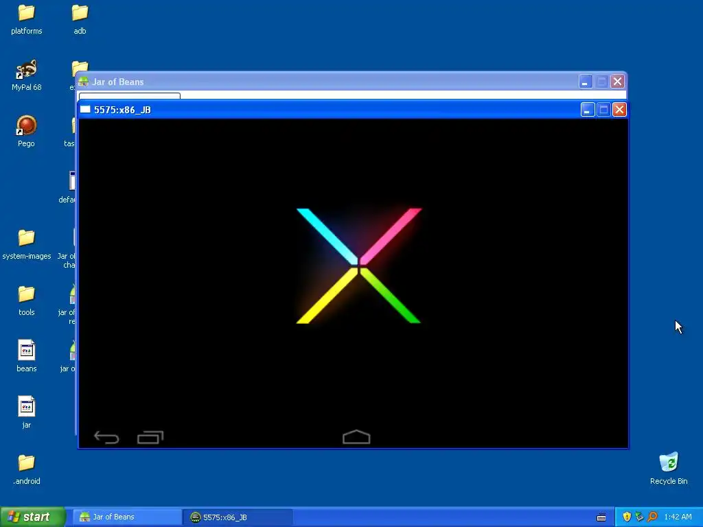The image size is (703, 527).
Task: Click the 5575:x86_JB window system icon
Action: coord(85,109)
